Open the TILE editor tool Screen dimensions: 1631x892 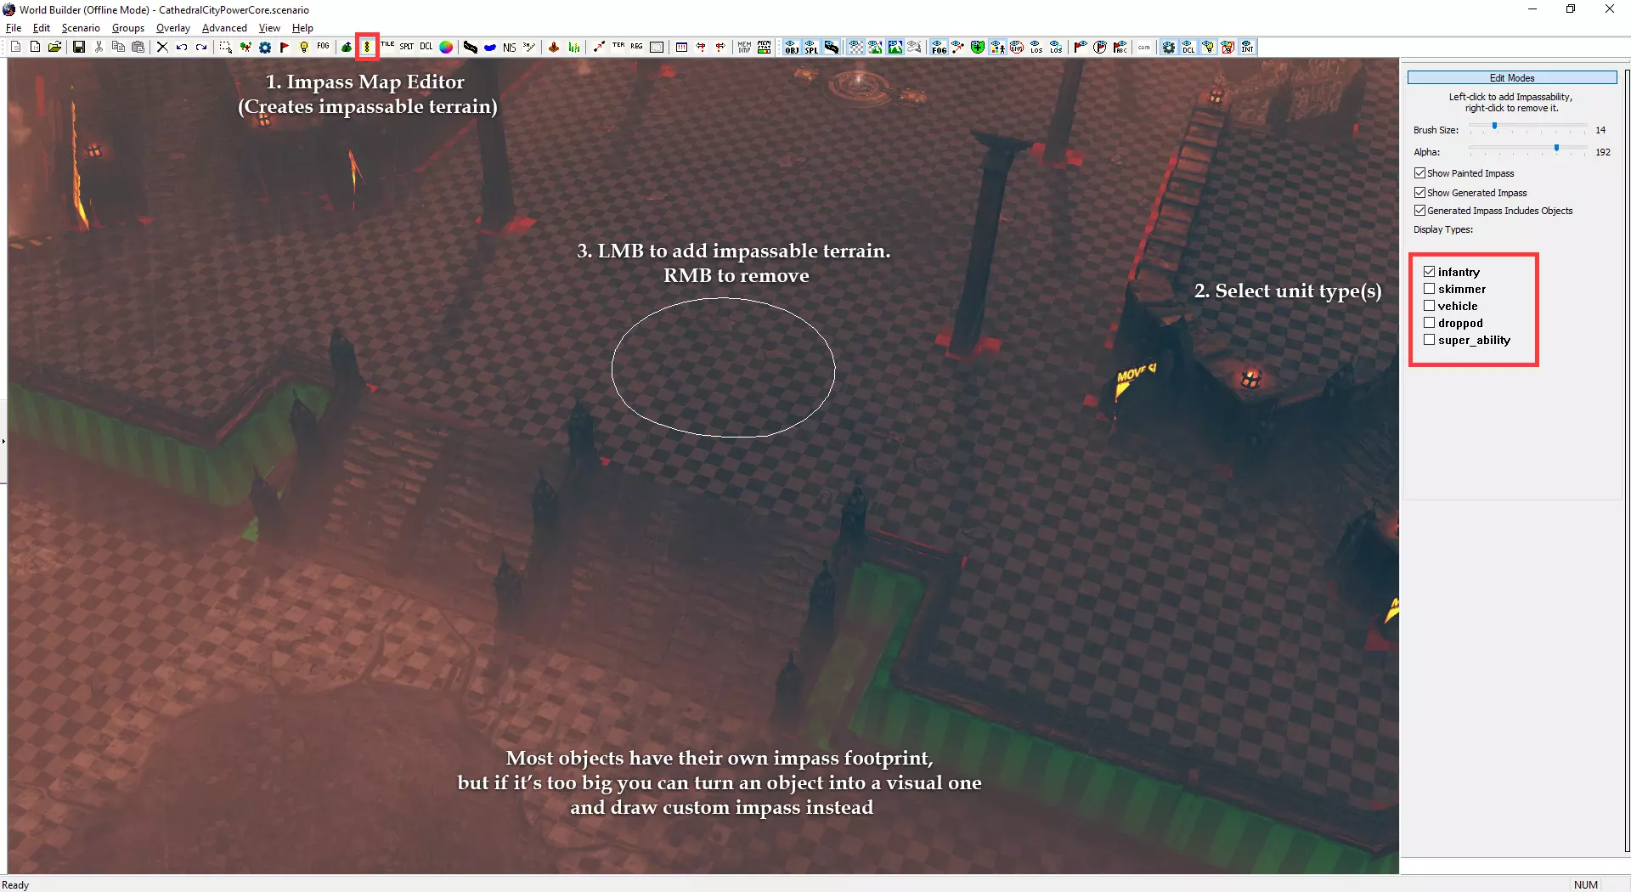click(387, 47)
